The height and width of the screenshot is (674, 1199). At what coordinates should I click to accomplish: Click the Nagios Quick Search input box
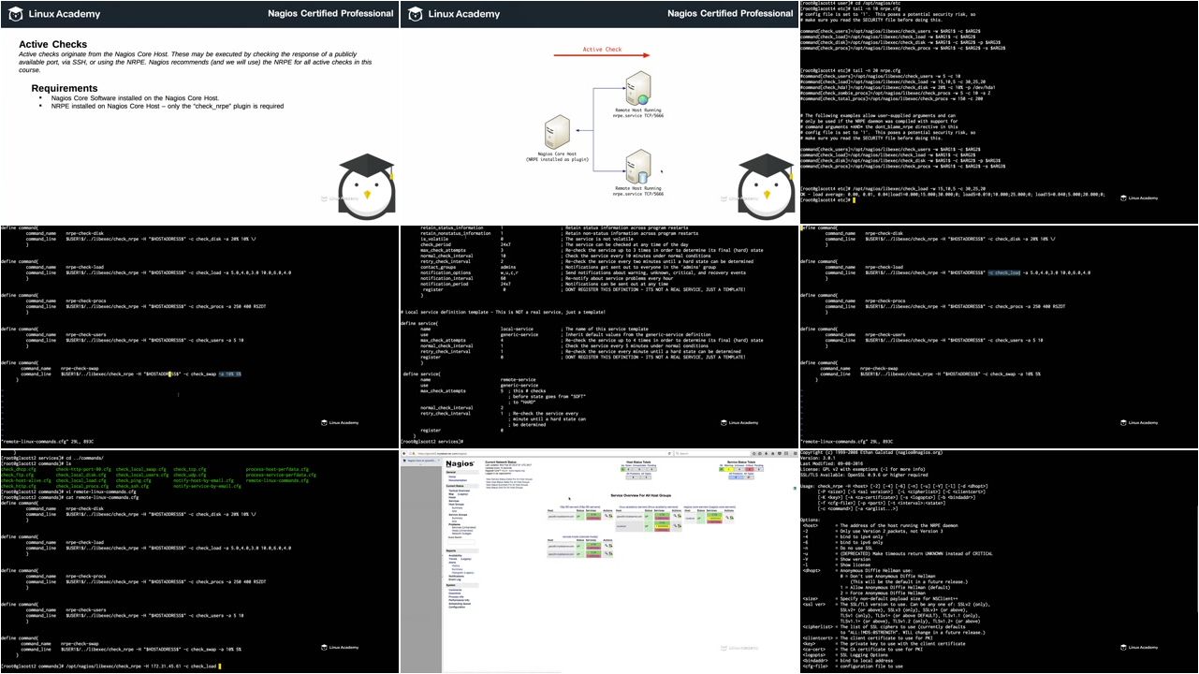click(x=461, y=542)
